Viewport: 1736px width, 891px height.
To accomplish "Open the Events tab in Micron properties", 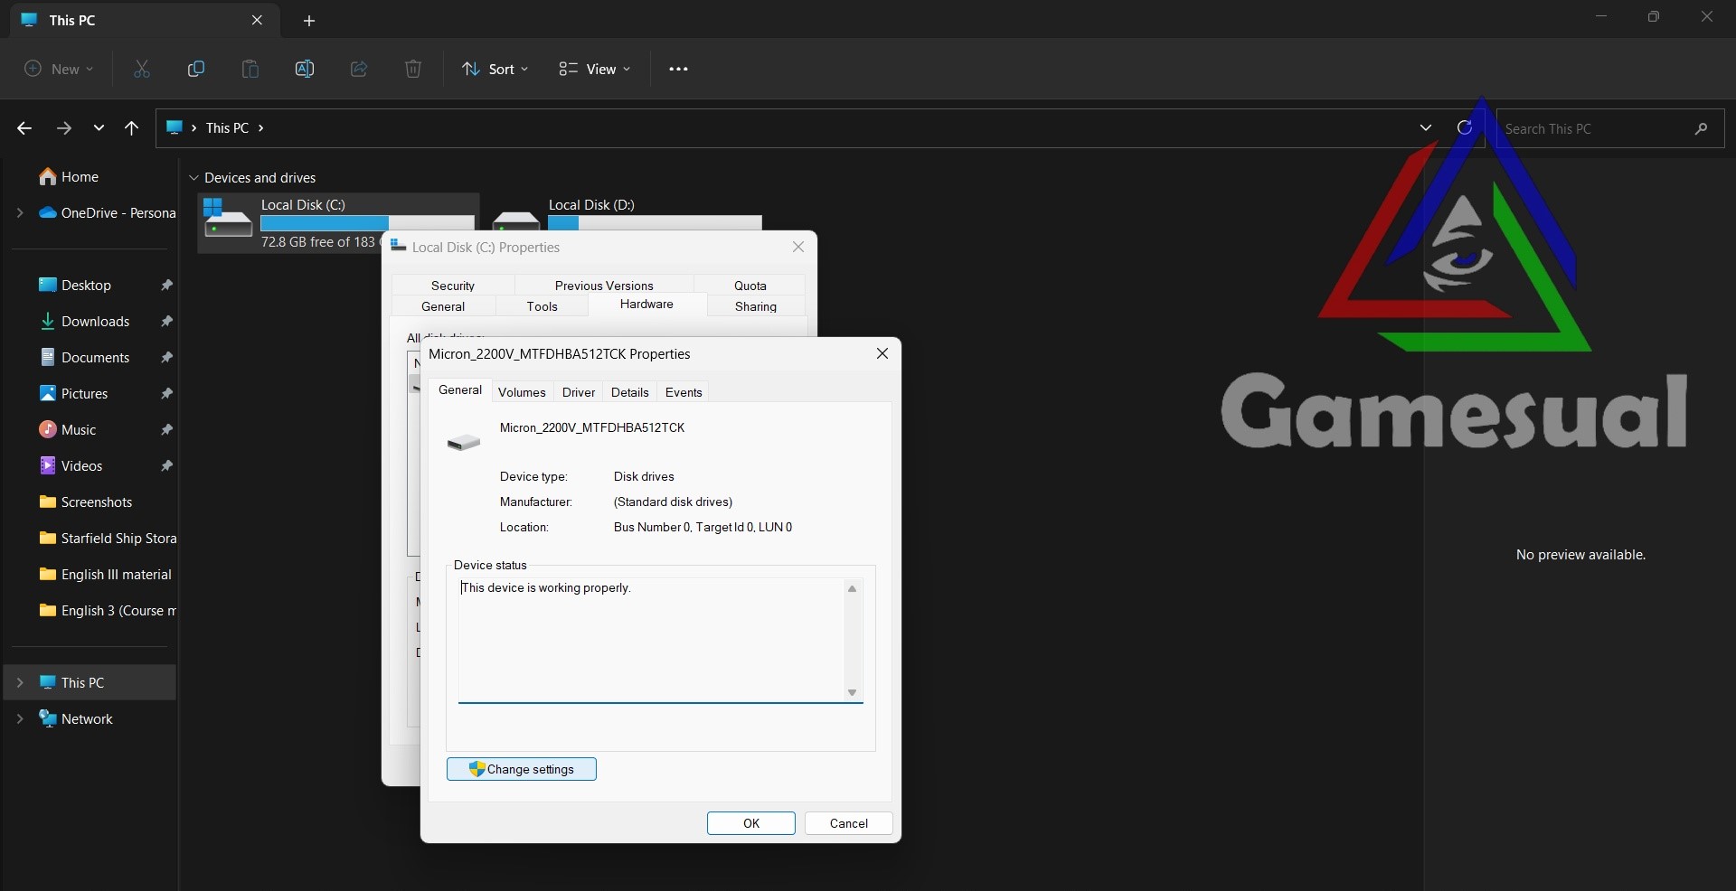I will [684, 392].
